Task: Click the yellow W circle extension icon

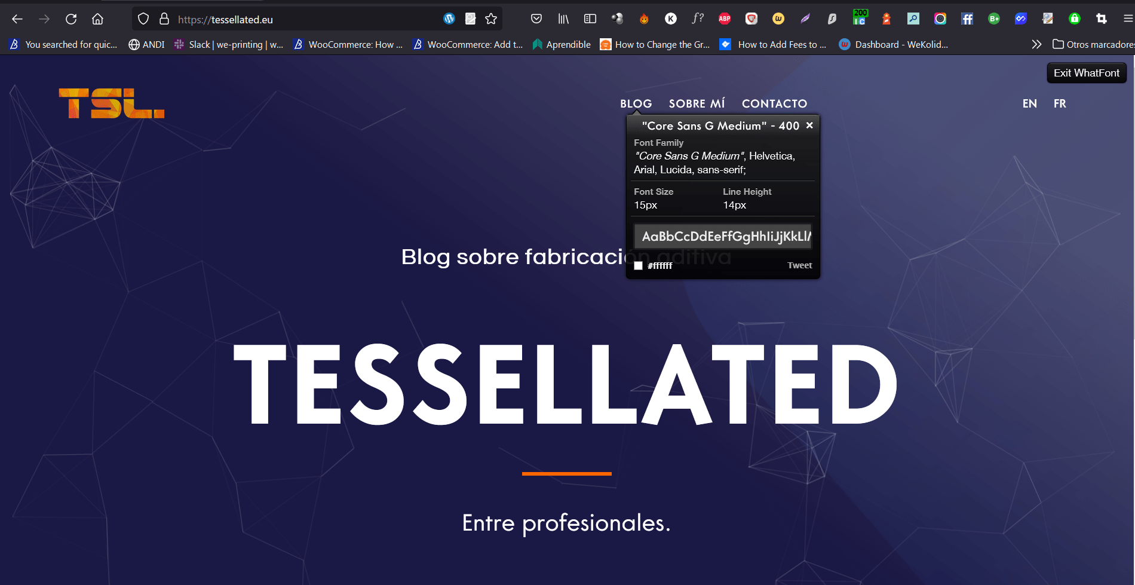Action: (x=778, y=19)
